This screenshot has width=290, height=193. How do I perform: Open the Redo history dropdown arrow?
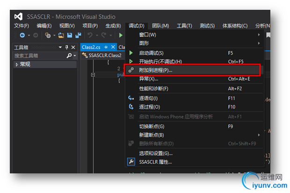coord(110,35)
